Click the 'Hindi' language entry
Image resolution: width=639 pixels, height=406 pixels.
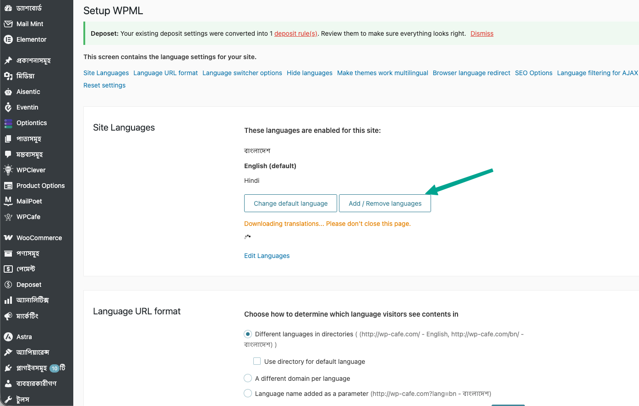(251, 181)
